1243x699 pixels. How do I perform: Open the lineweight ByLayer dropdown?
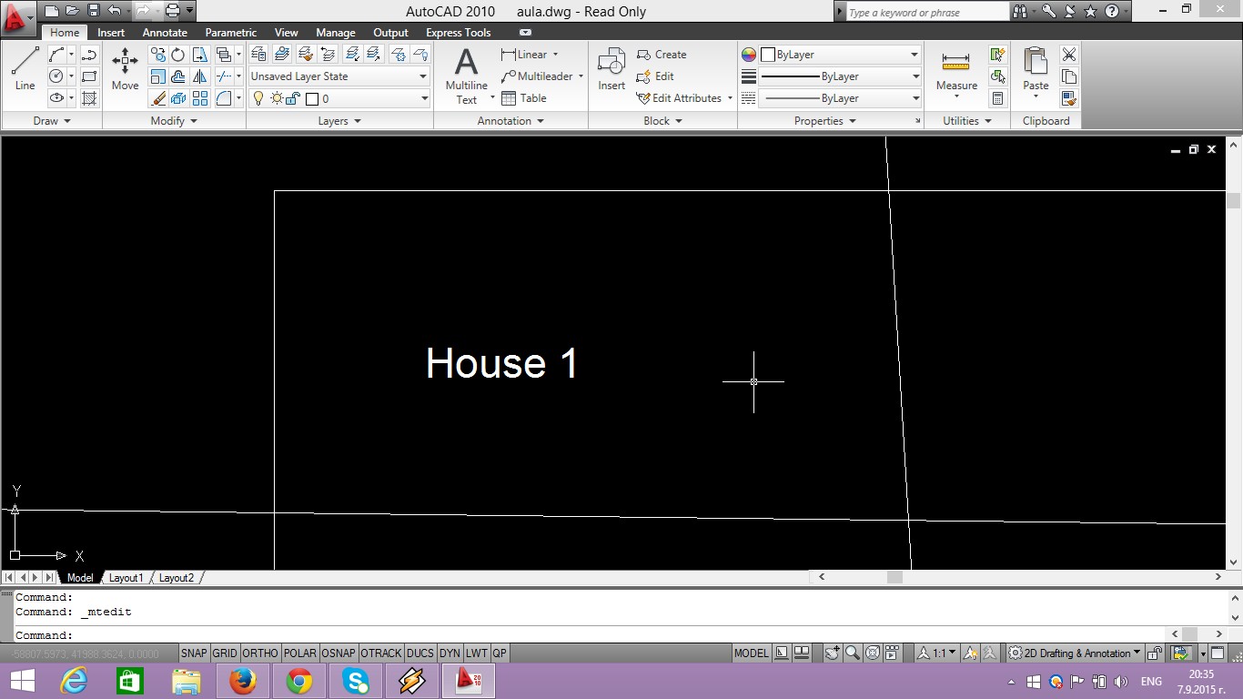coord(839,76)
